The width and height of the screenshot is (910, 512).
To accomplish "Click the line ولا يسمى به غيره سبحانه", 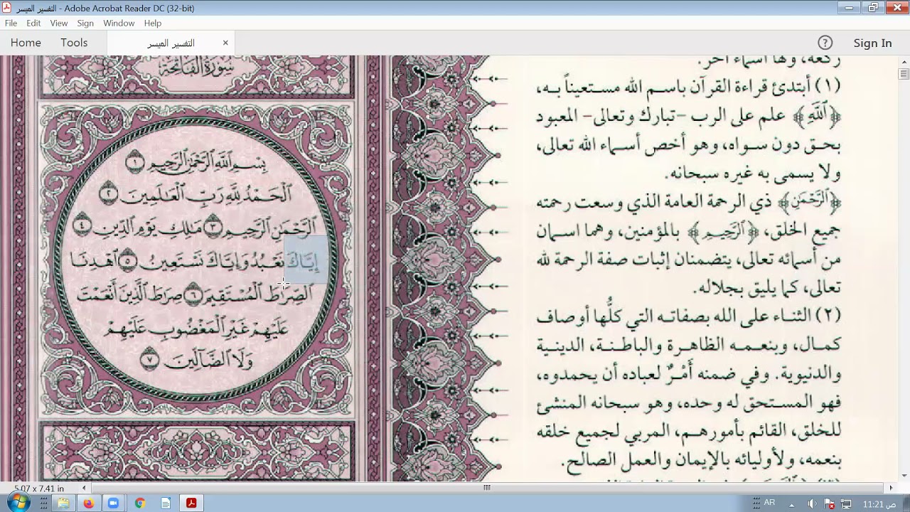I will (x=753, y=173).
